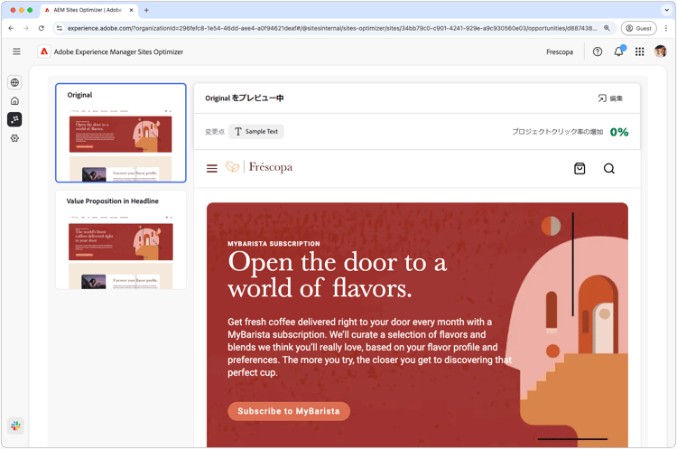Click the 編集 edit button

(610, 98)
